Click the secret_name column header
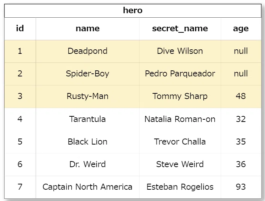The width and height of the screenshot is (265, 201). point(180,29)
